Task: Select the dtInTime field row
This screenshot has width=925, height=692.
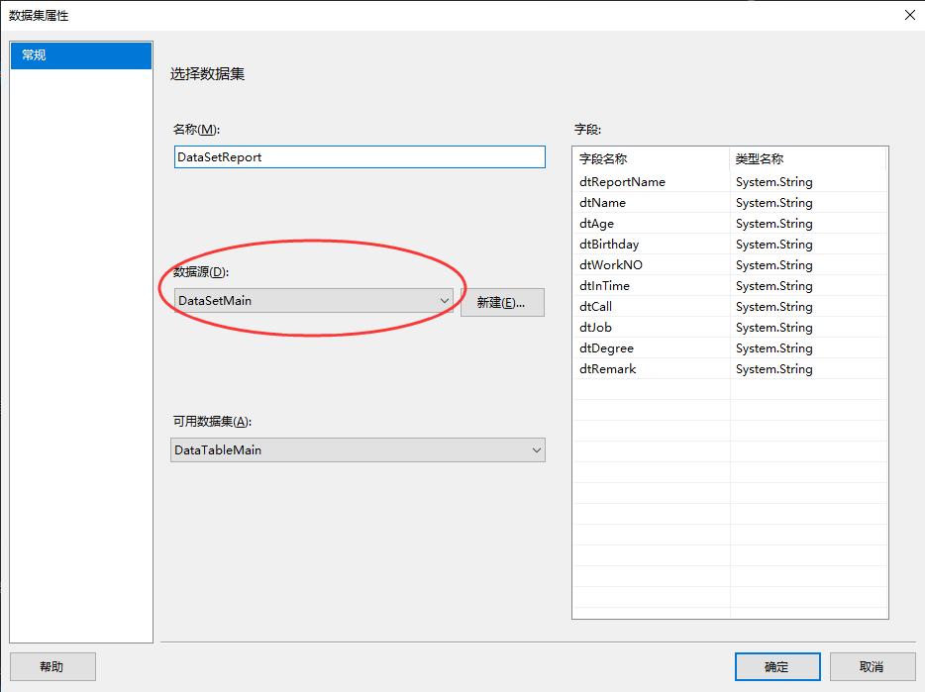Action: [x=730, y=285]
